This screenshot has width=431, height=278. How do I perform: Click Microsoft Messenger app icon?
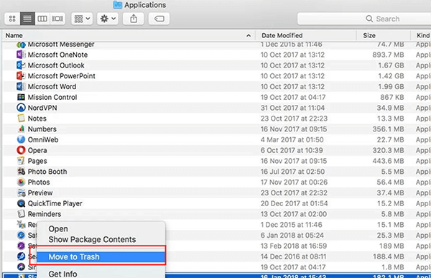(21, 45)
